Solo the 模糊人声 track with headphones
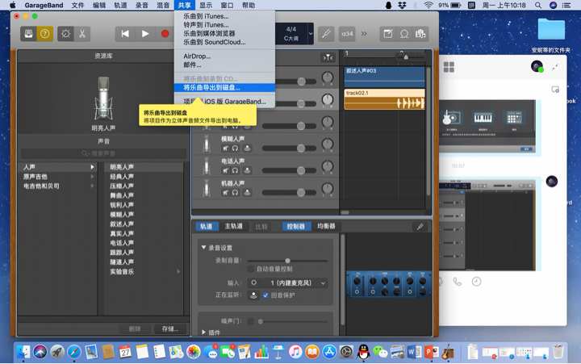Screen dimensions: 581x364 pos(235,149)
